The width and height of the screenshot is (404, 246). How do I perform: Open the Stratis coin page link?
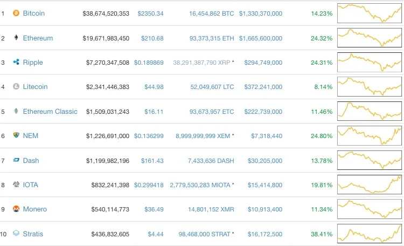[x=33, y=234]
